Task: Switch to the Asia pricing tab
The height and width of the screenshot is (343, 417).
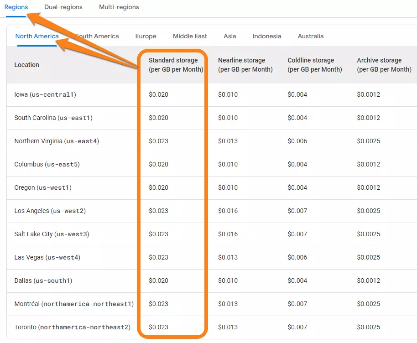Action: point(229,36)
